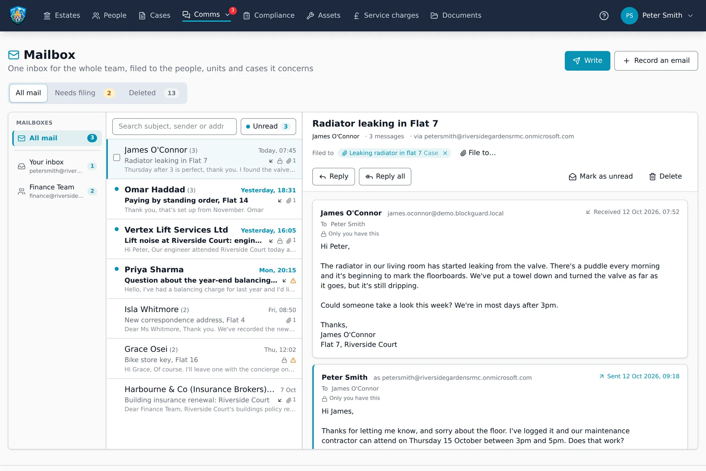This screenshot has height=471, width=706.
Task: Toggle the Unread filter
Action: [x=268, y=127]
